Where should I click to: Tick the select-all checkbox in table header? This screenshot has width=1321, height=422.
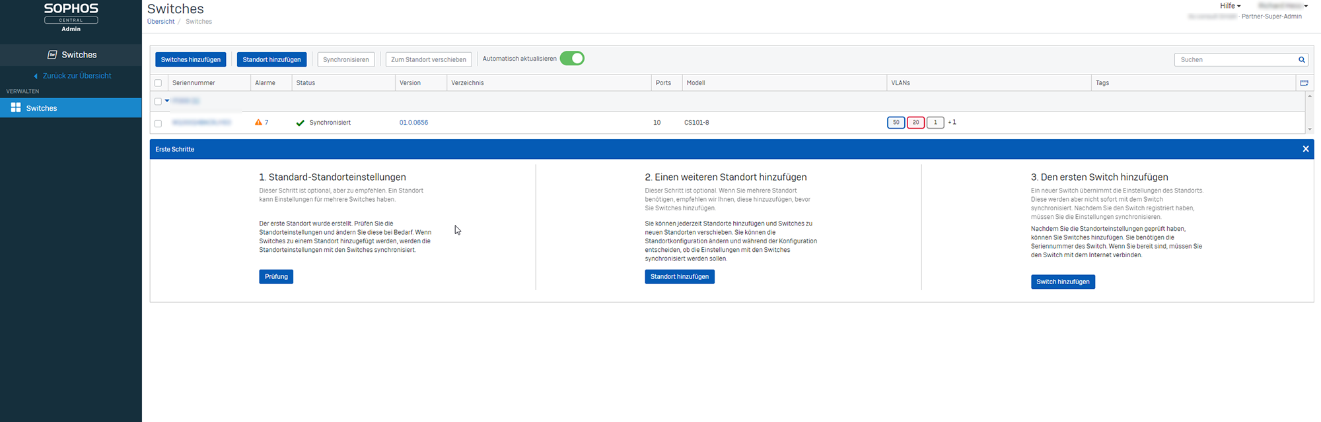(x=158, y=83)
